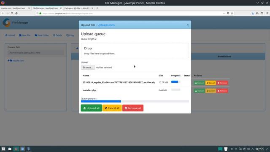The image size is (270, 152).
Task: Click Copy in the File Manager toolbar
Action: 70,35
